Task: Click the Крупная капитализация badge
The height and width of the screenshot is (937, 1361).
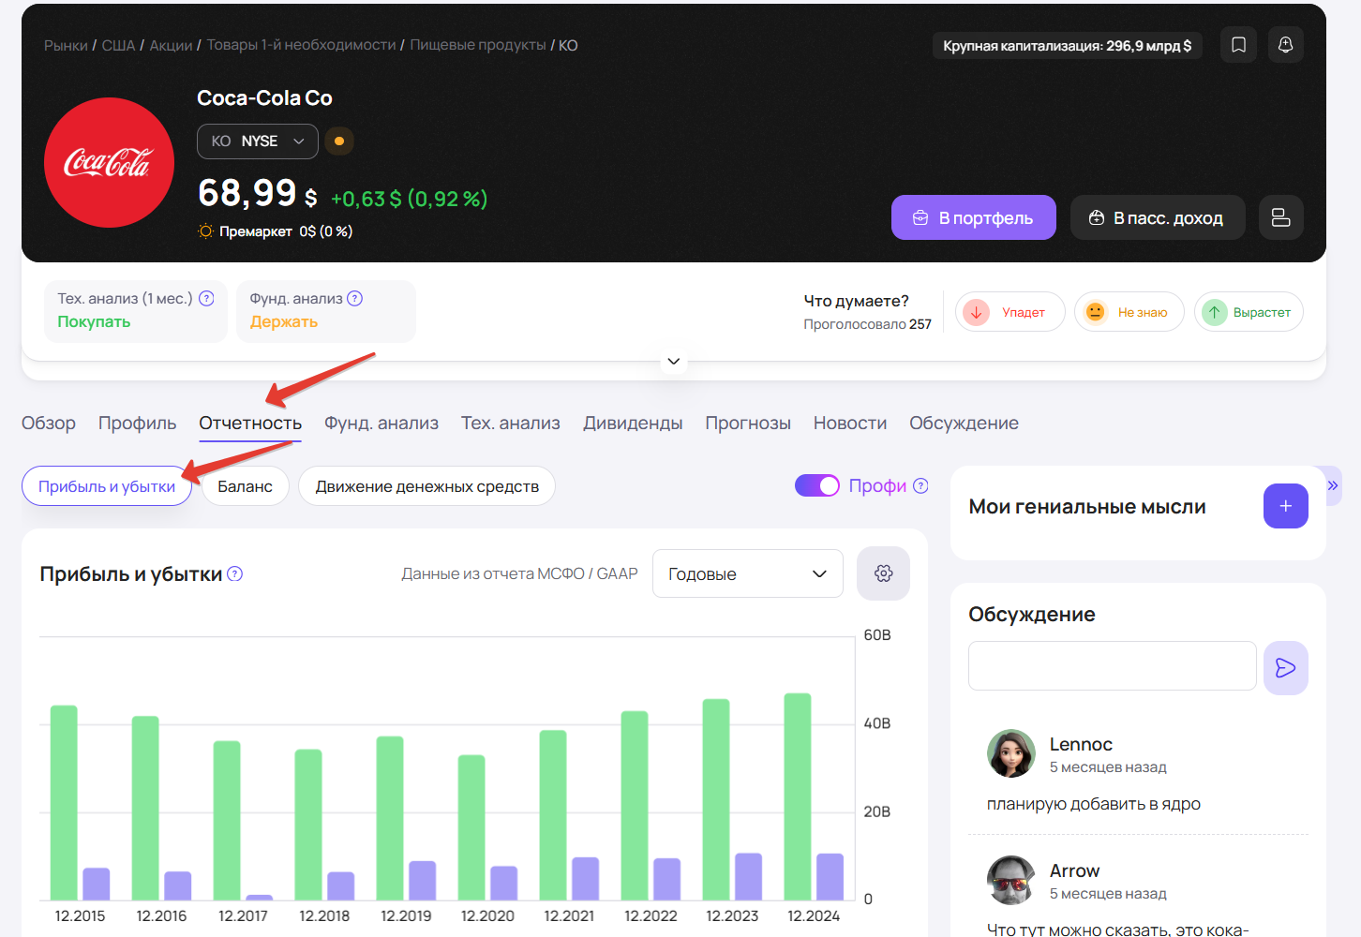Action: tap(1068, 45)
